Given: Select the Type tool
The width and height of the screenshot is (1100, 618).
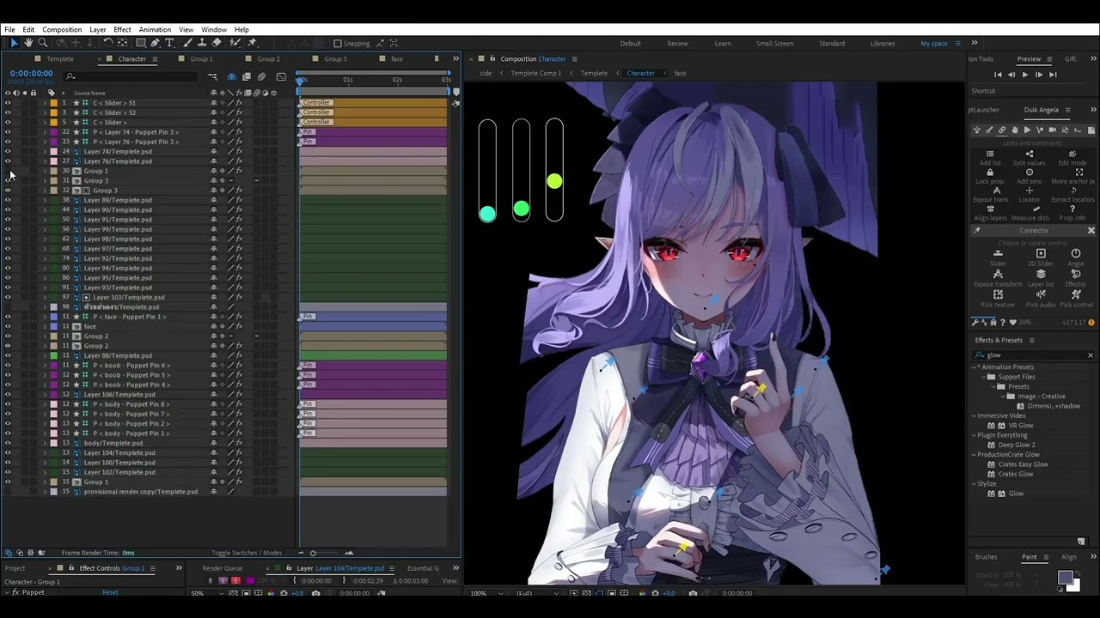Looking at the screenshot, I should [x=169, y=43].
